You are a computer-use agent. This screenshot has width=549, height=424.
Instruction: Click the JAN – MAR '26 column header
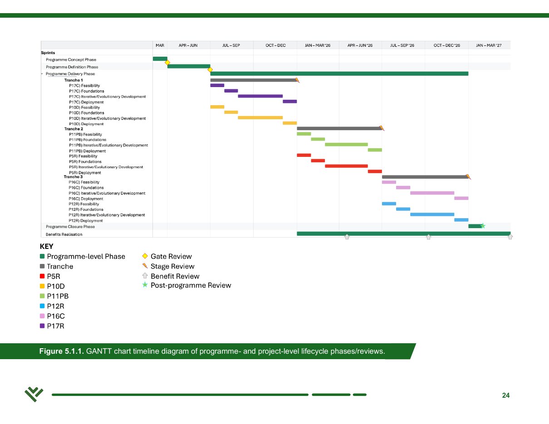point(318,45)
